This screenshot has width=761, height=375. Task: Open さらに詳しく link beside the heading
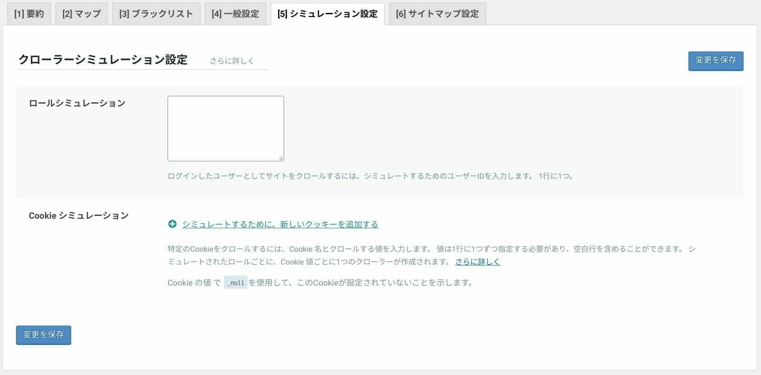pyautogui.click(x=232, y=61)
